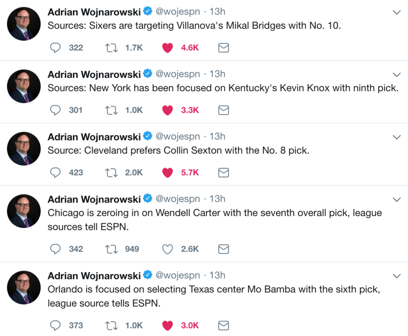Open the @wojespn handle on the Kevin Knox tweet
The image size is (408, 336).
tap(177, 74)
